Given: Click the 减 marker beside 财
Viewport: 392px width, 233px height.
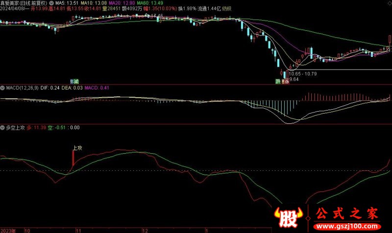Looking at the screenshot, I should click(76, 81).
